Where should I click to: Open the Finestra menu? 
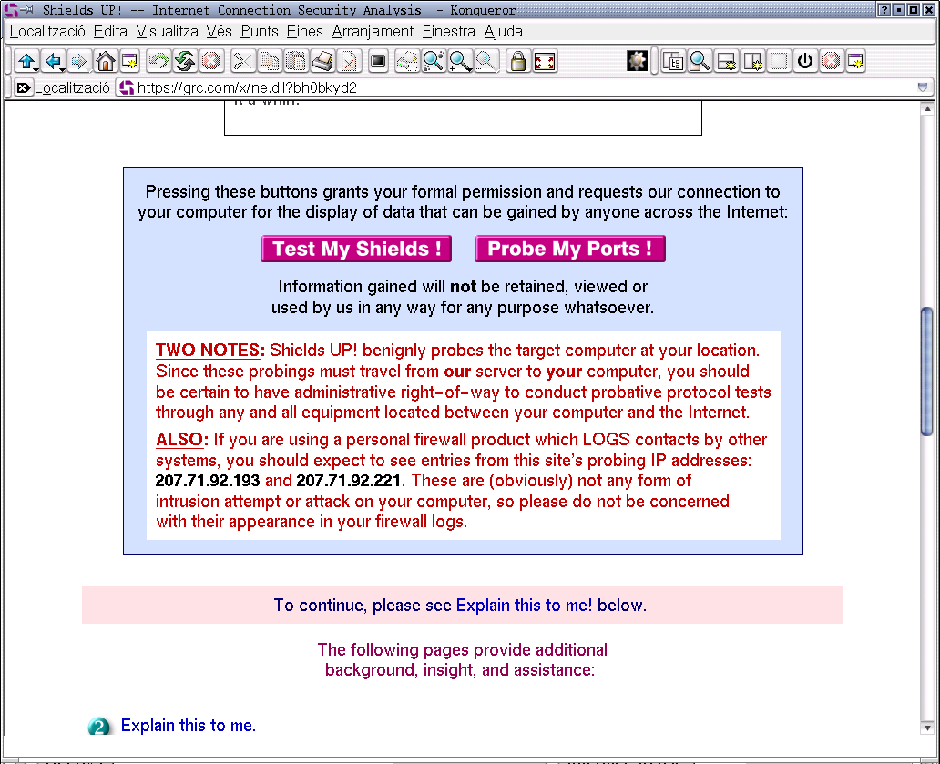coord(449,32)
